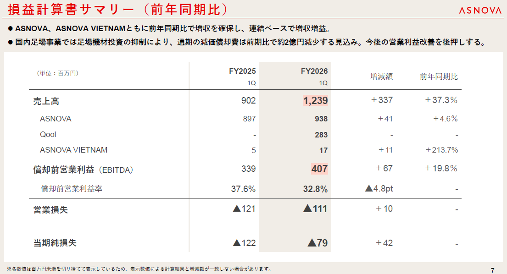Click the highlighted sales value 1,239

(x=315, y=100)
